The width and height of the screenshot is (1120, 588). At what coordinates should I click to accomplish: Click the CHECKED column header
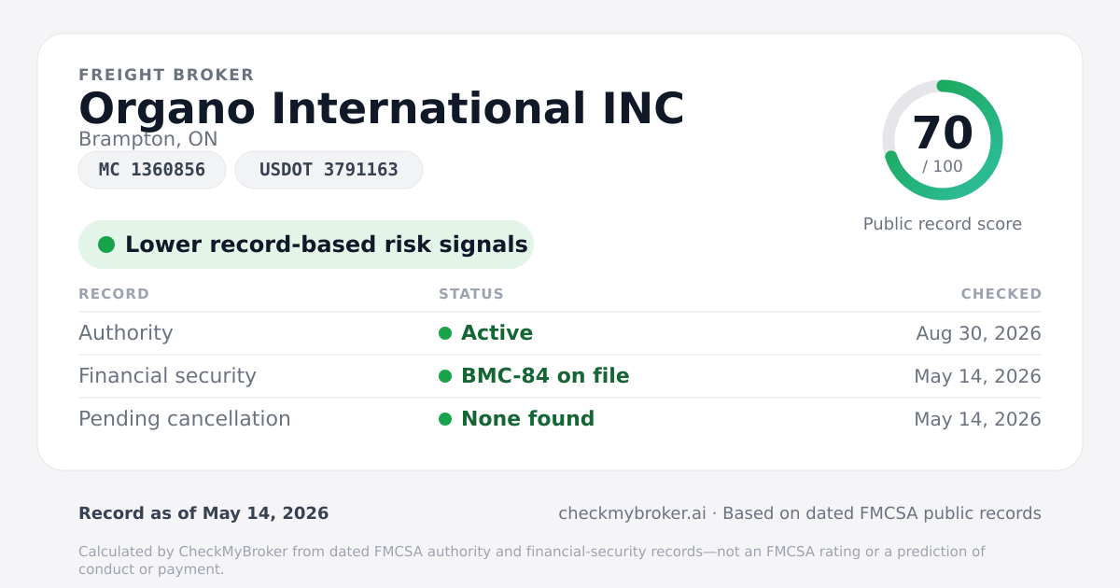pyautogui.click(x=1001, y=294)
